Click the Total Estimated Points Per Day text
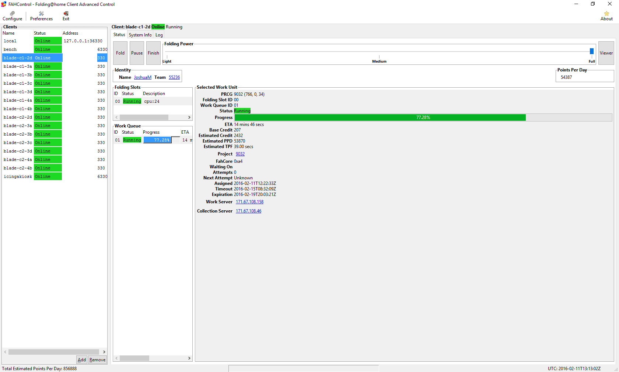This screenshot has width=619, height=372. [x=39, y=369]
